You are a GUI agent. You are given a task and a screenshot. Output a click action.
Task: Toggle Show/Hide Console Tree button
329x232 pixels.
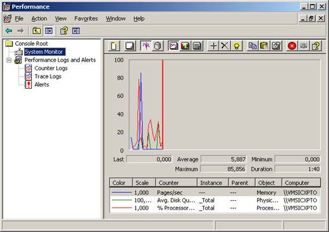49,31
